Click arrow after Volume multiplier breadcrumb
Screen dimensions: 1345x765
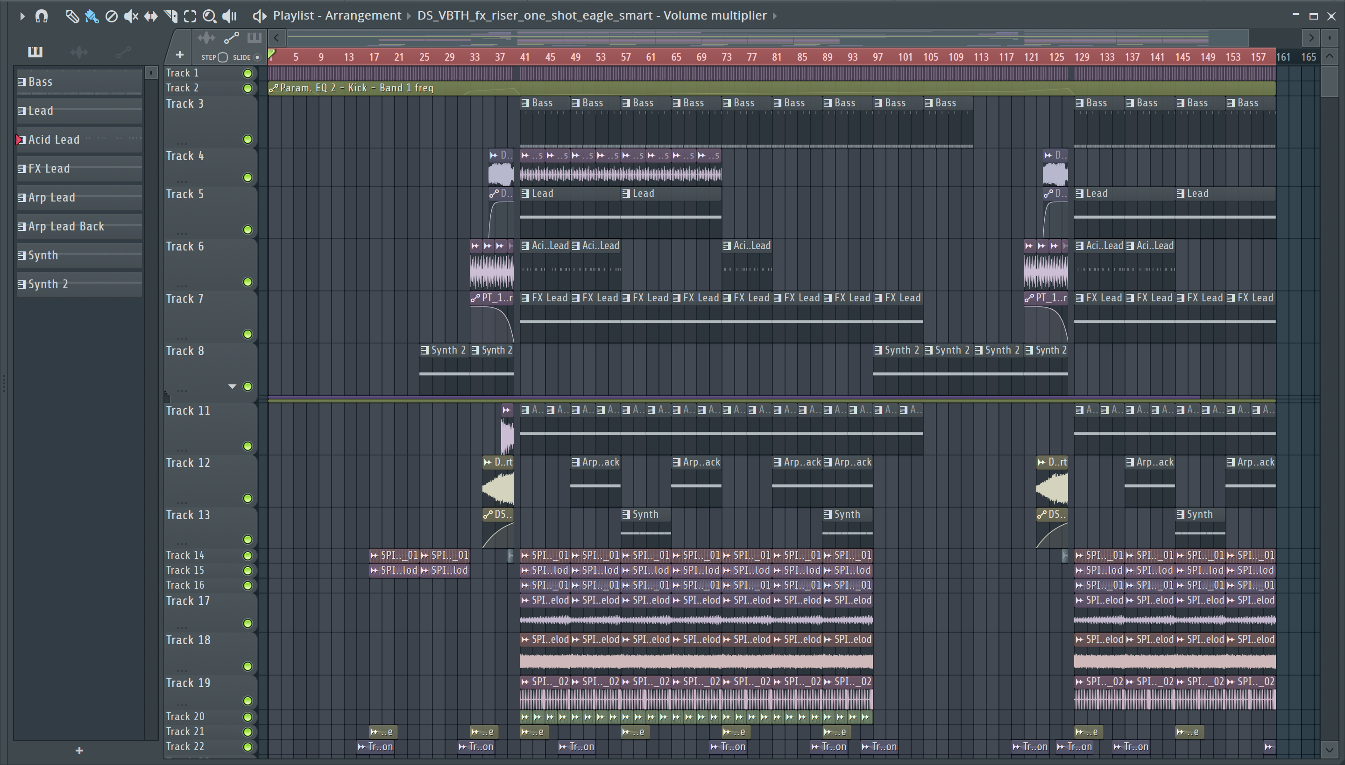[x=775, y=16]
